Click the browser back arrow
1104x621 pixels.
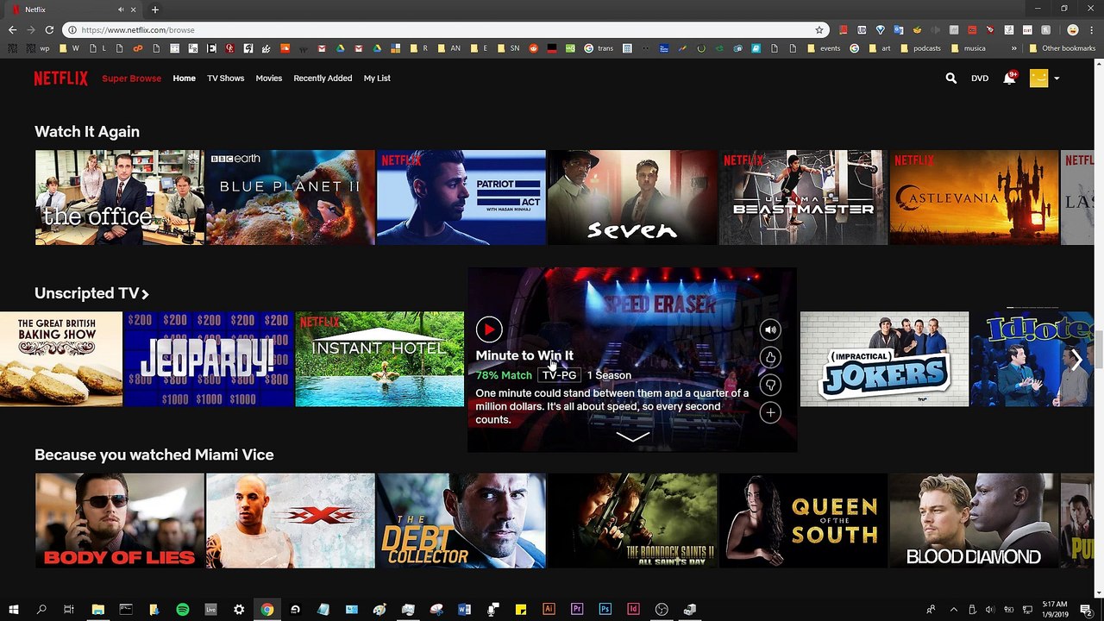[12, 29]
